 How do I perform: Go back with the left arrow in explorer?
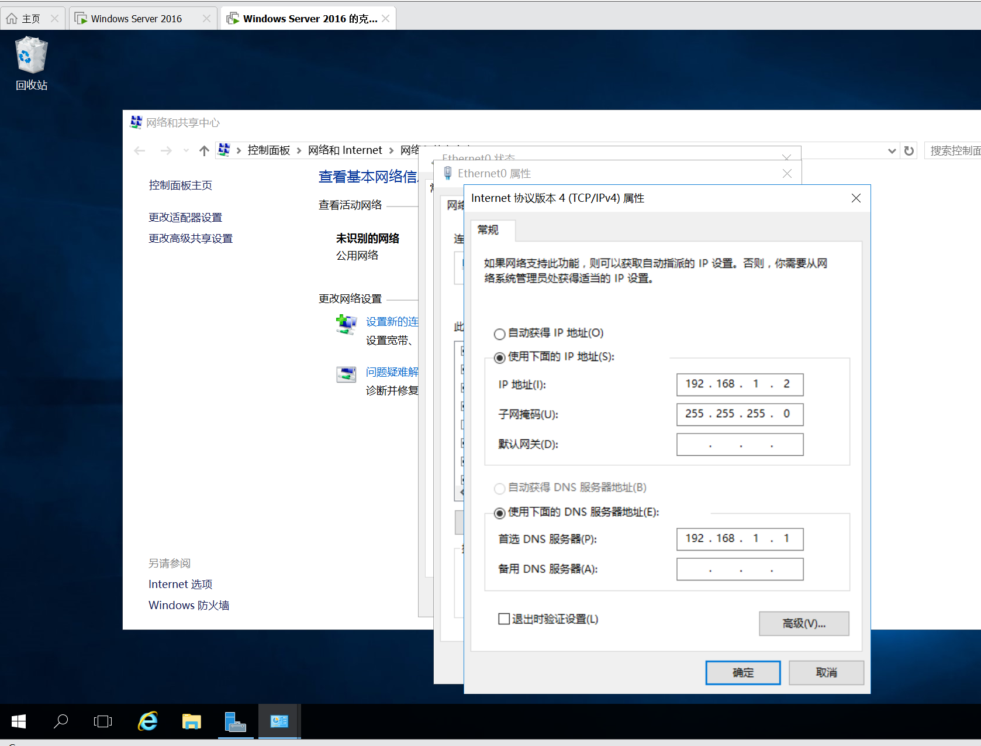pyautogui.click(x=140, y=151)
